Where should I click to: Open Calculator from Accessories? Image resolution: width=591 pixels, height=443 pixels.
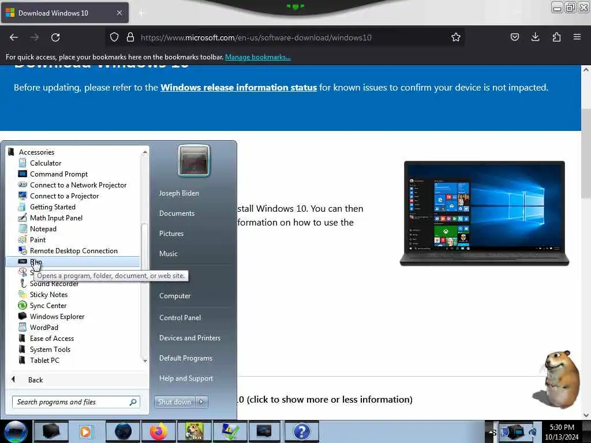click(45, 163)
